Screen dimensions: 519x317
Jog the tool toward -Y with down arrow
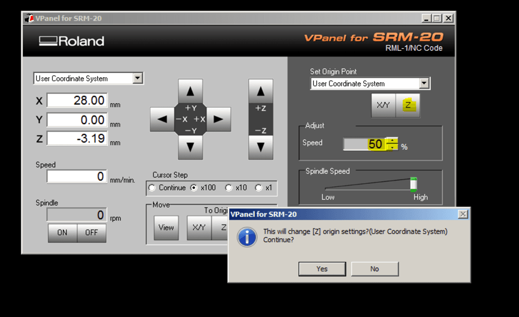click(x=190, y=147)
